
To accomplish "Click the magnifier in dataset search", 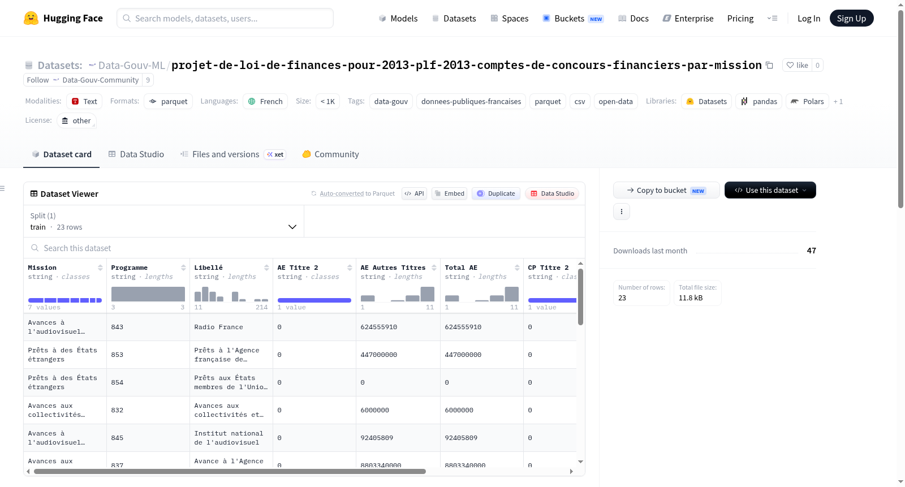I will click(x=35, y=248).
